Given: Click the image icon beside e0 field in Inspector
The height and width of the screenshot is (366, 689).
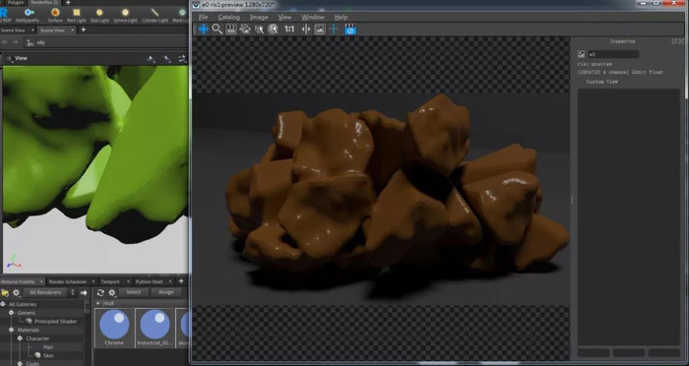Looking at the screenshot, I should (x=582, y=54).
